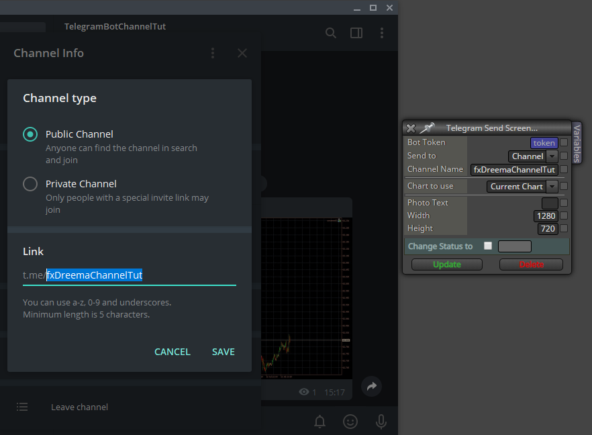Click the forward arrow on the chart message
The width and height of the screenshot is (592, 435).
pos(372,386)
